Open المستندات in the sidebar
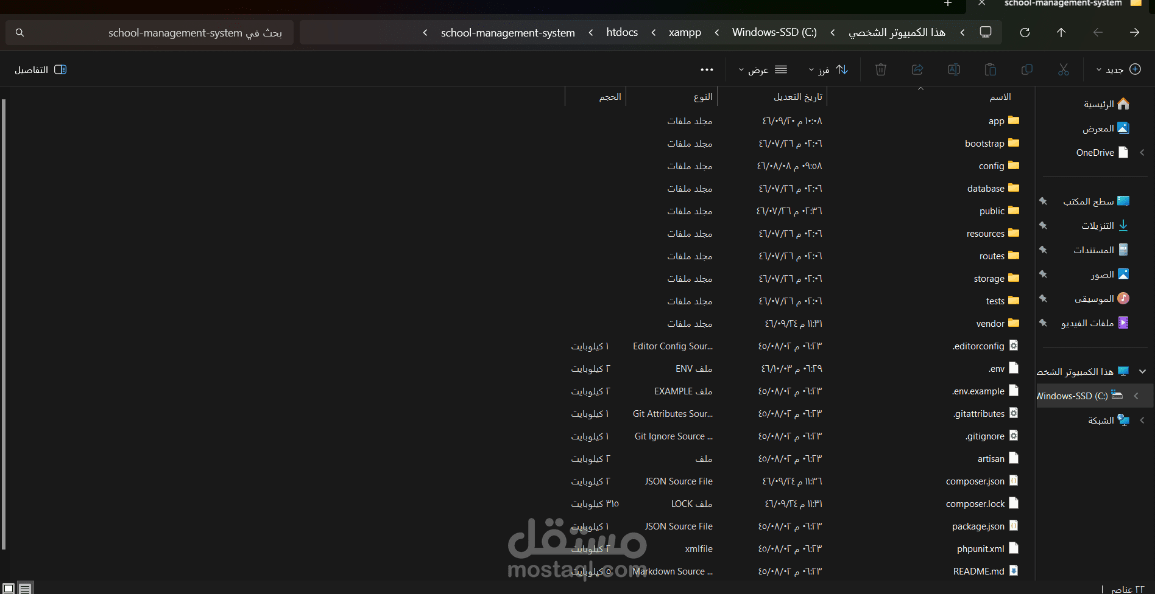1155x594 pixels. pyautogui.click(x=1101, y=250)
